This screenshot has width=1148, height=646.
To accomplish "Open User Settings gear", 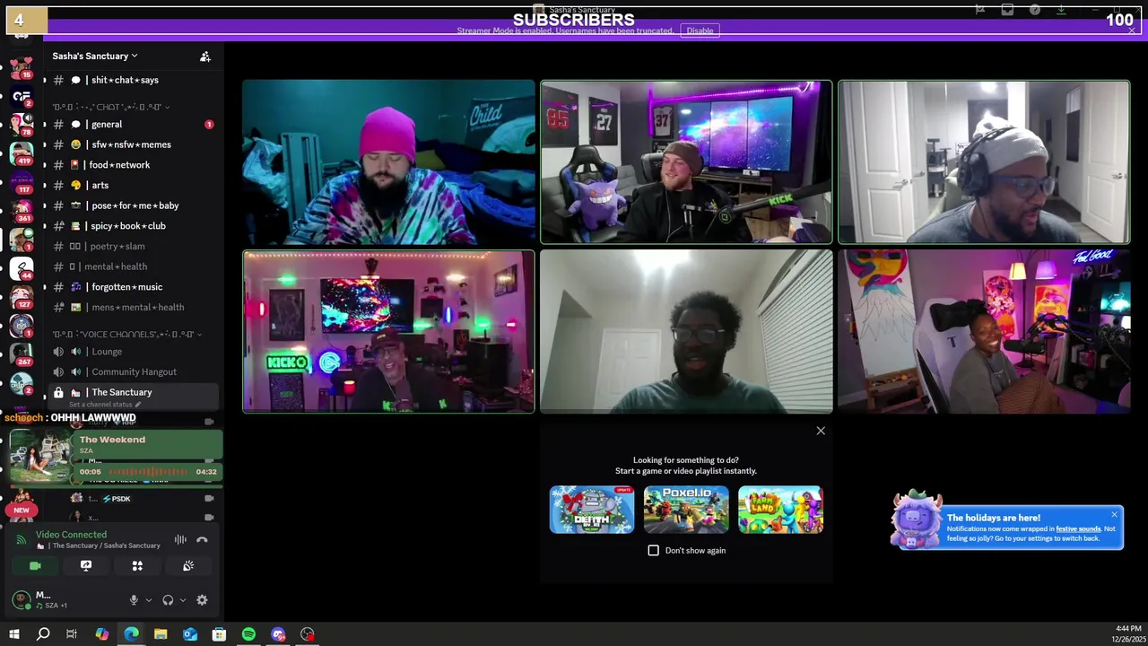I will tap(202, 600).
